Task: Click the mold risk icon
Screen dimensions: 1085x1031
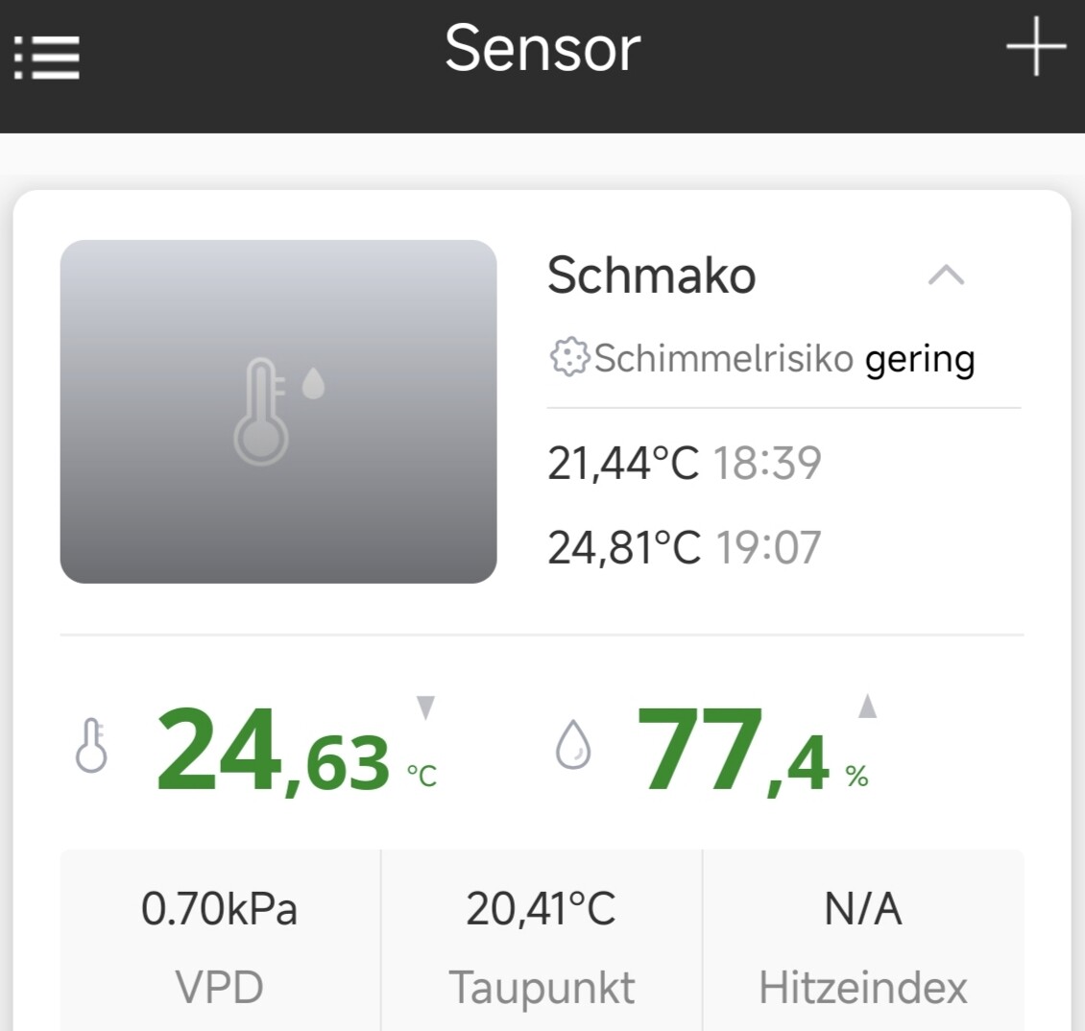Action: pyautogui.click(x=567, y=357)
